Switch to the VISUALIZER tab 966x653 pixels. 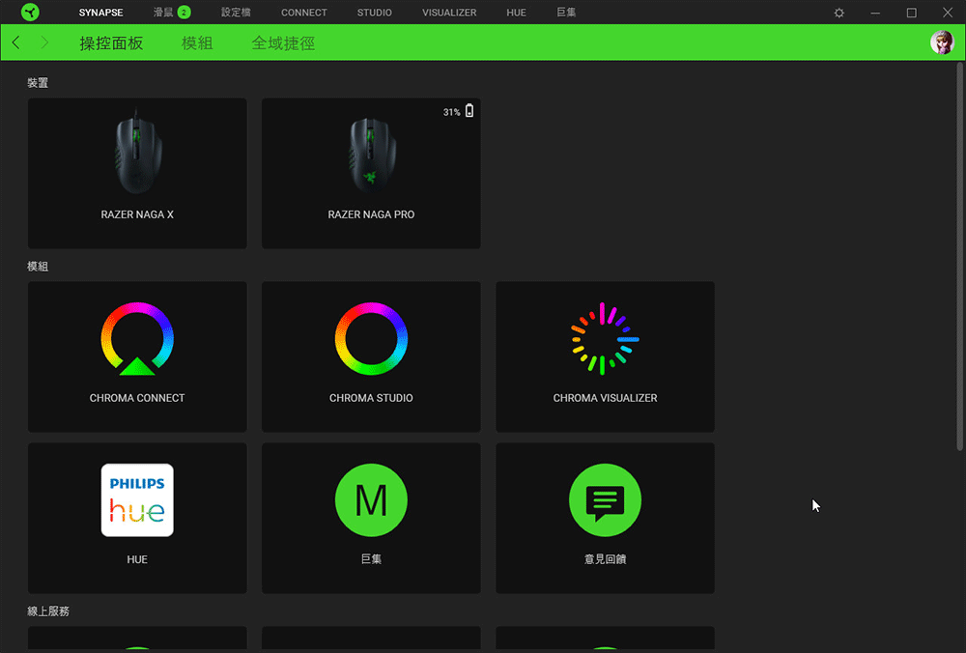[x=449, y=13]
